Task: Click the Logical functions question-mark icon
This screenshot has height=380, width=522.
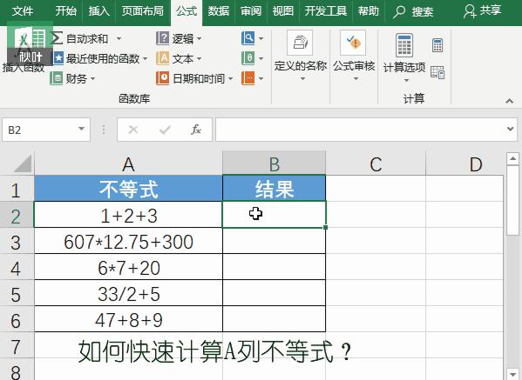Action: 162,38
